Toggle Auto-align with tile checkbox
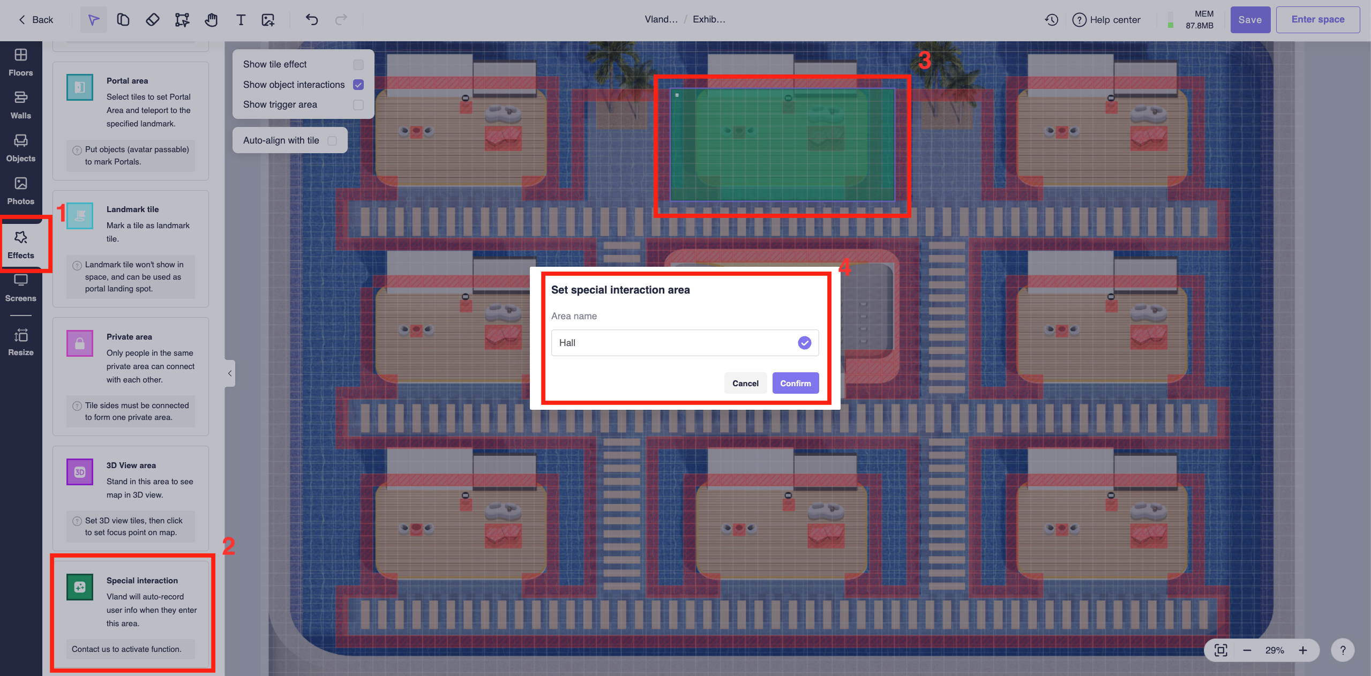This screenshot has width=1371, height=676. [332, 140]
